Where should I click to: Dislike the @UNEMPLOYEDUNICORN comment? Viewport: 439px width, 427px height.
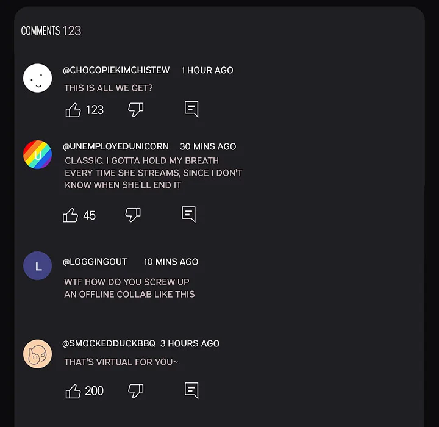(133, 215)
